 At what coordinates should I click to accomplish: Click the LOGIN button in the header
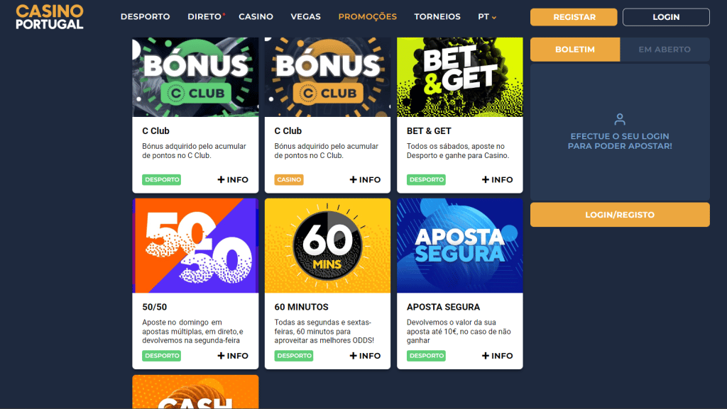point(666,17)
